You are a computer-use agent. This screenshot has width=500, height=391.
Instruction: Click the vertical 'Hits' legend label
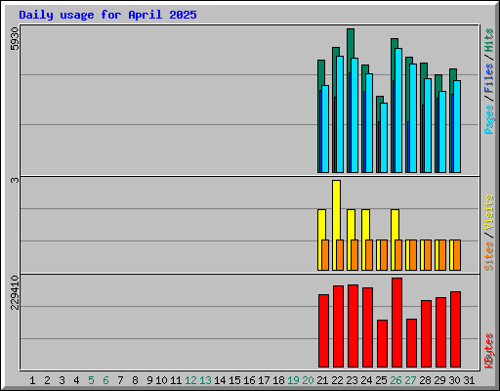pyautogui.click(x=488, y=40)
